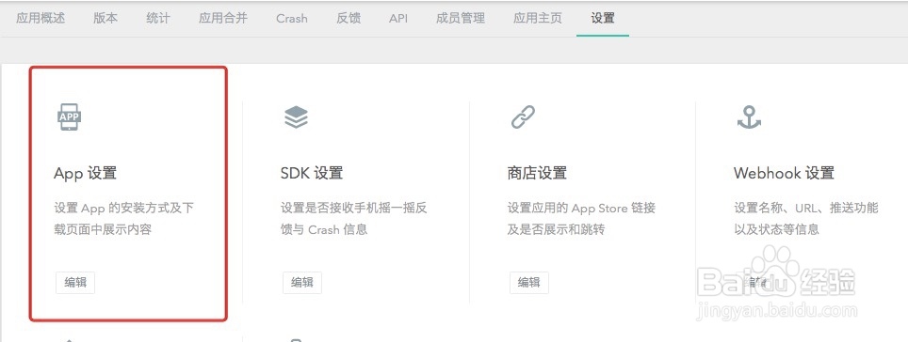
Task: Open the 统计 tab
Action: click(x=158, y=19)
